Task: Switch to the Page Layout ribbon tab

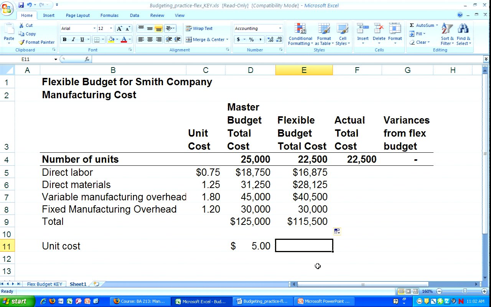Action: click(77, 15)
